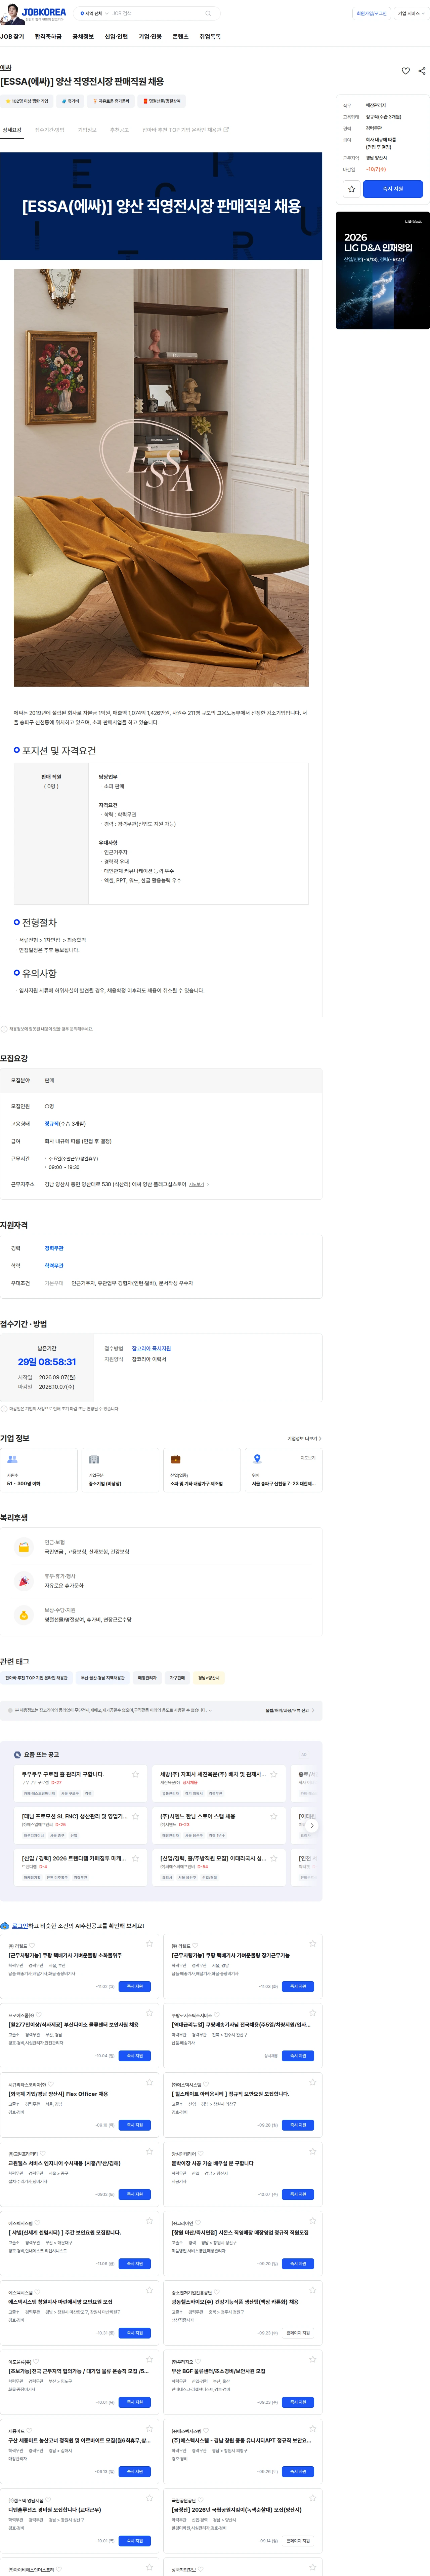Click the 매장관리자 tag
430x2576 pixels.
(147, 1678)
